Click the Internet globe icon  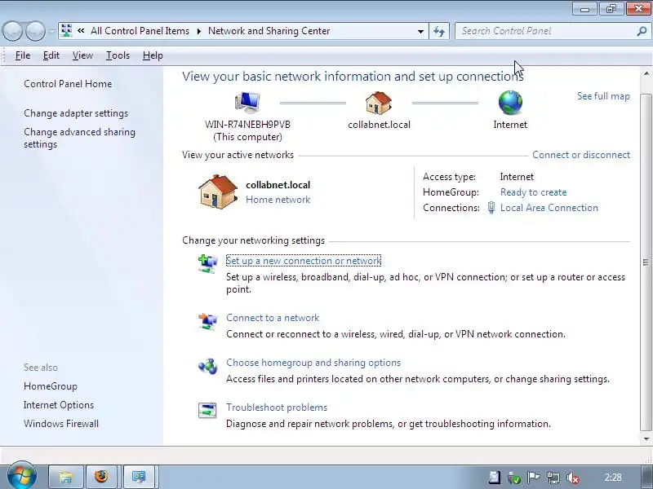click(x=510, y=103)
